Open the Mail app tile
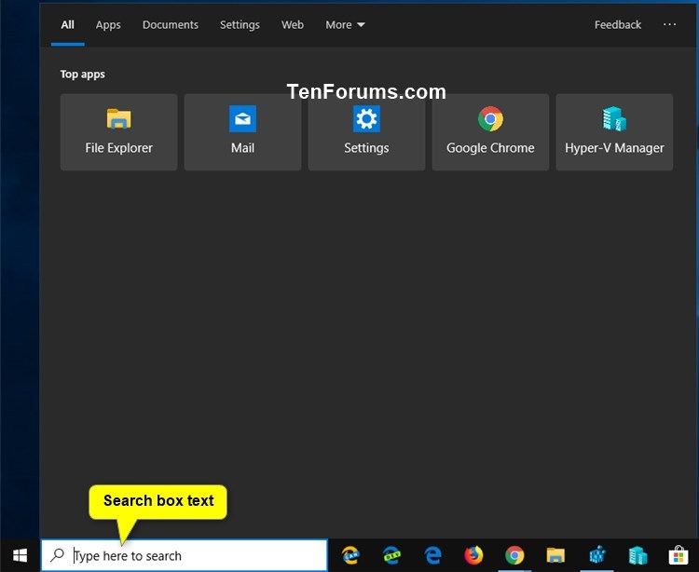 click(242, 132)
